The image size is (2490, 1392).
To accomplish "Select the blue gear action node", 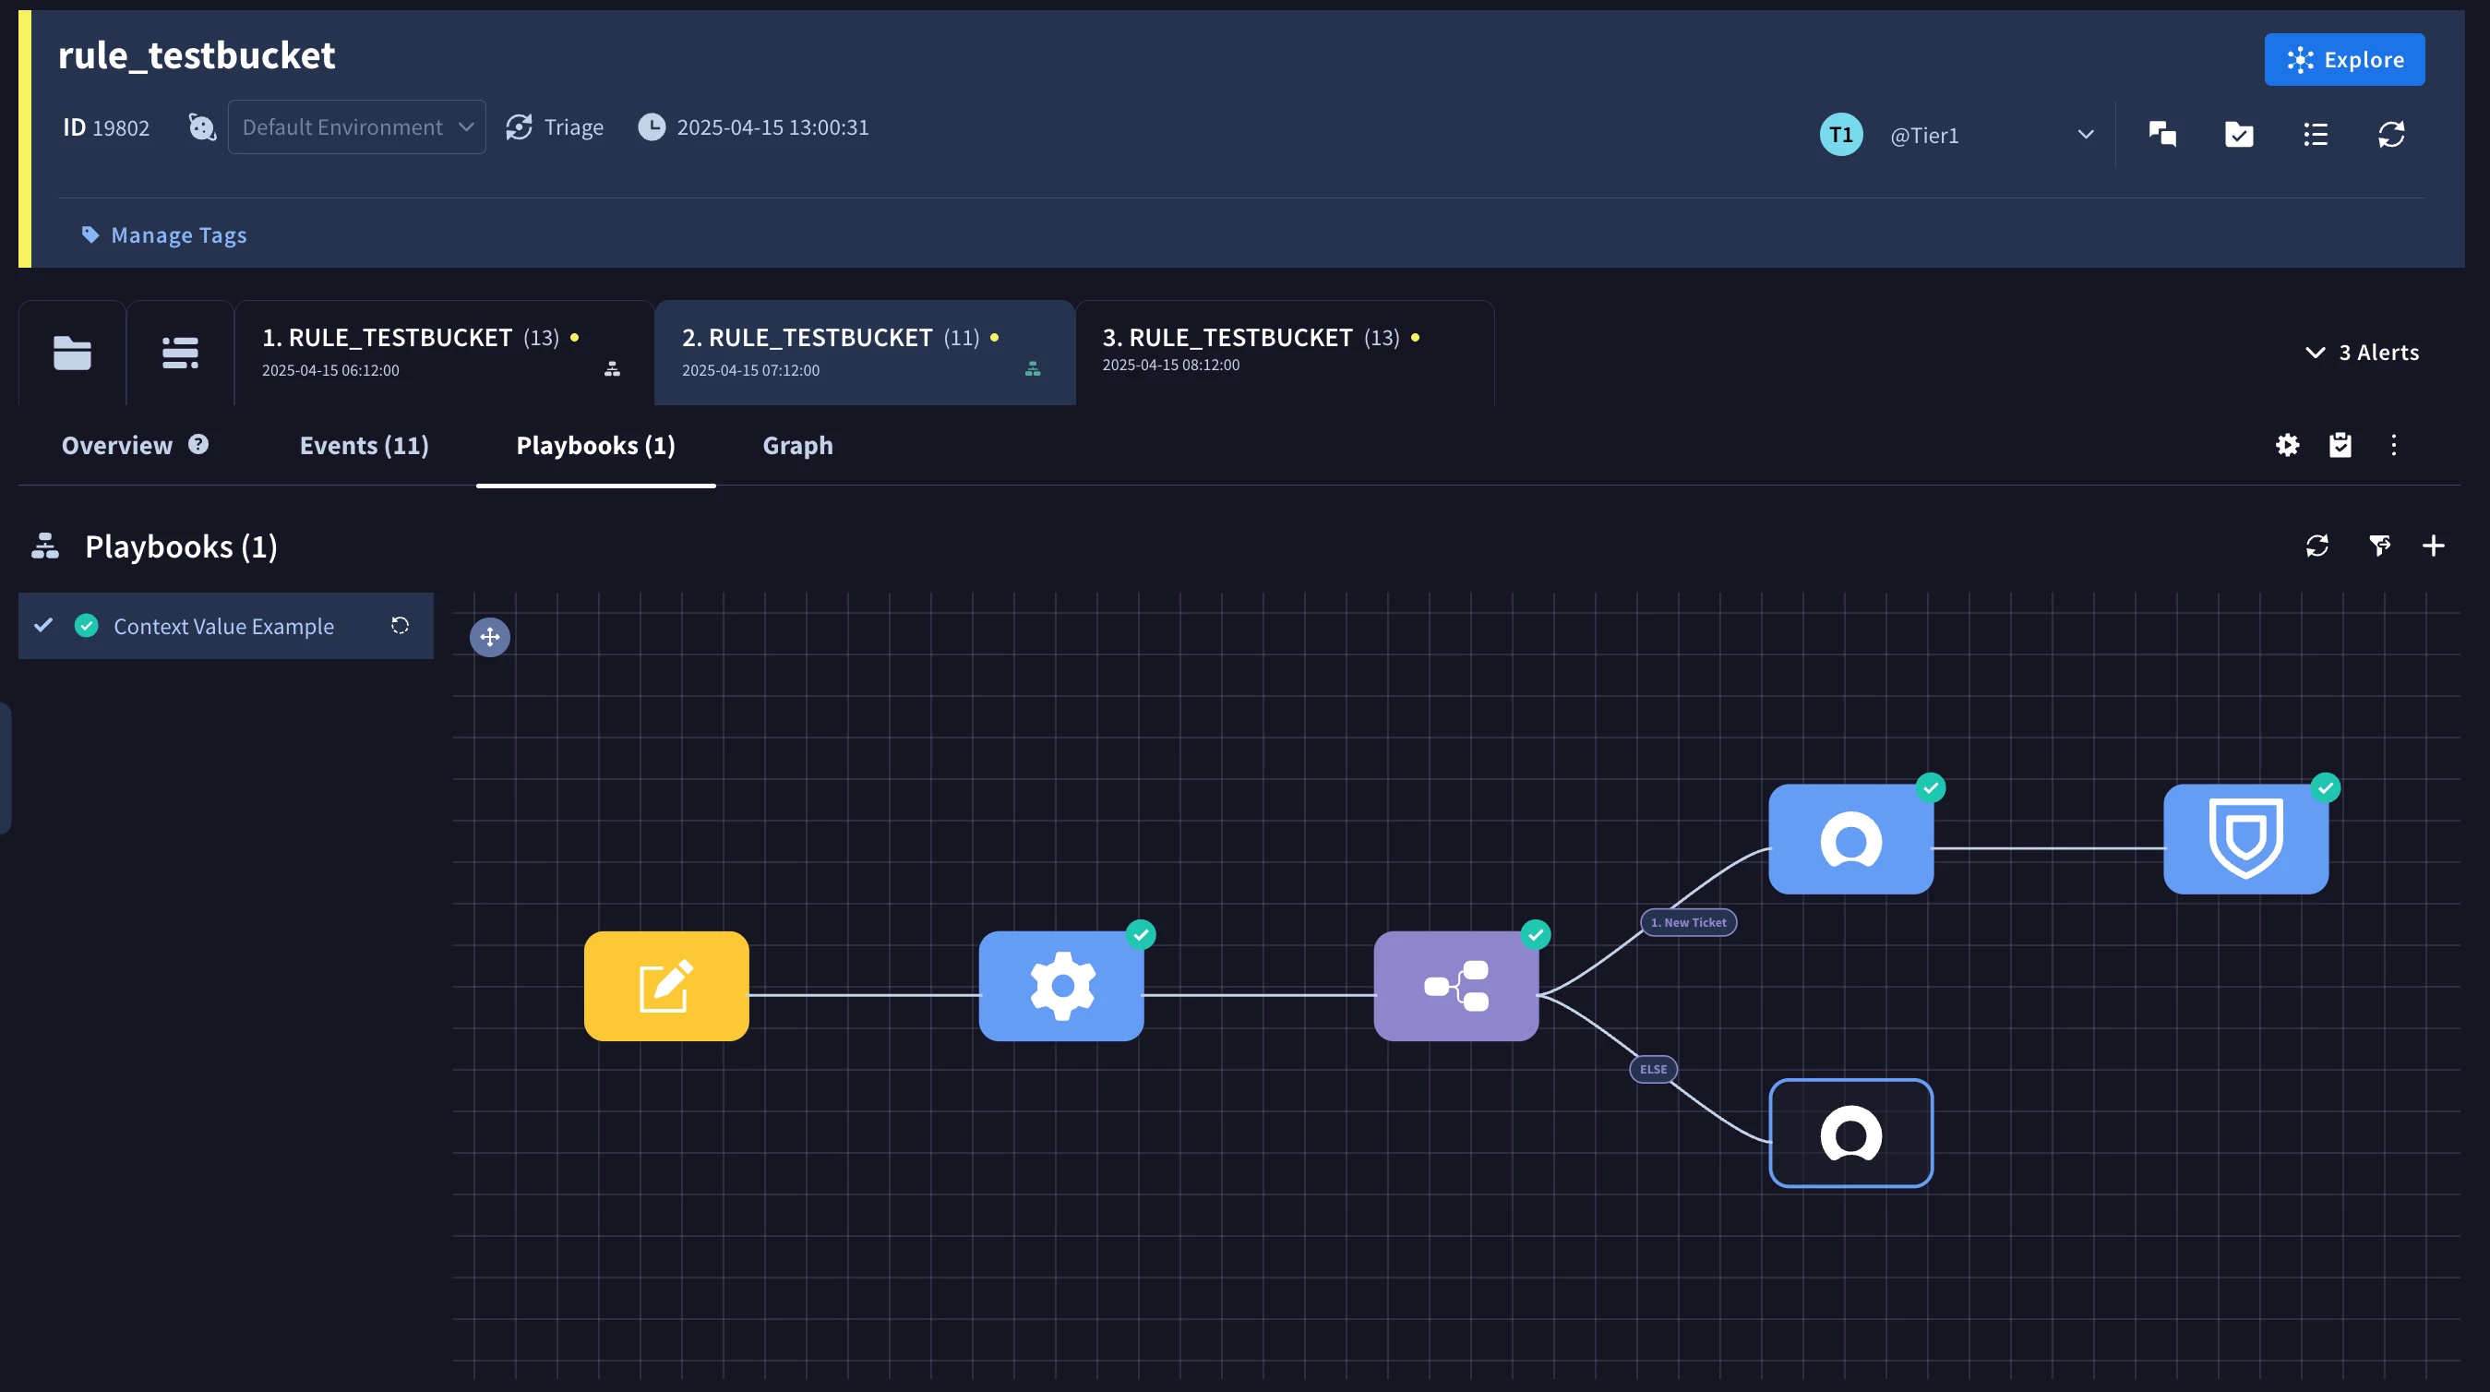I will [x=1061, y=986].
